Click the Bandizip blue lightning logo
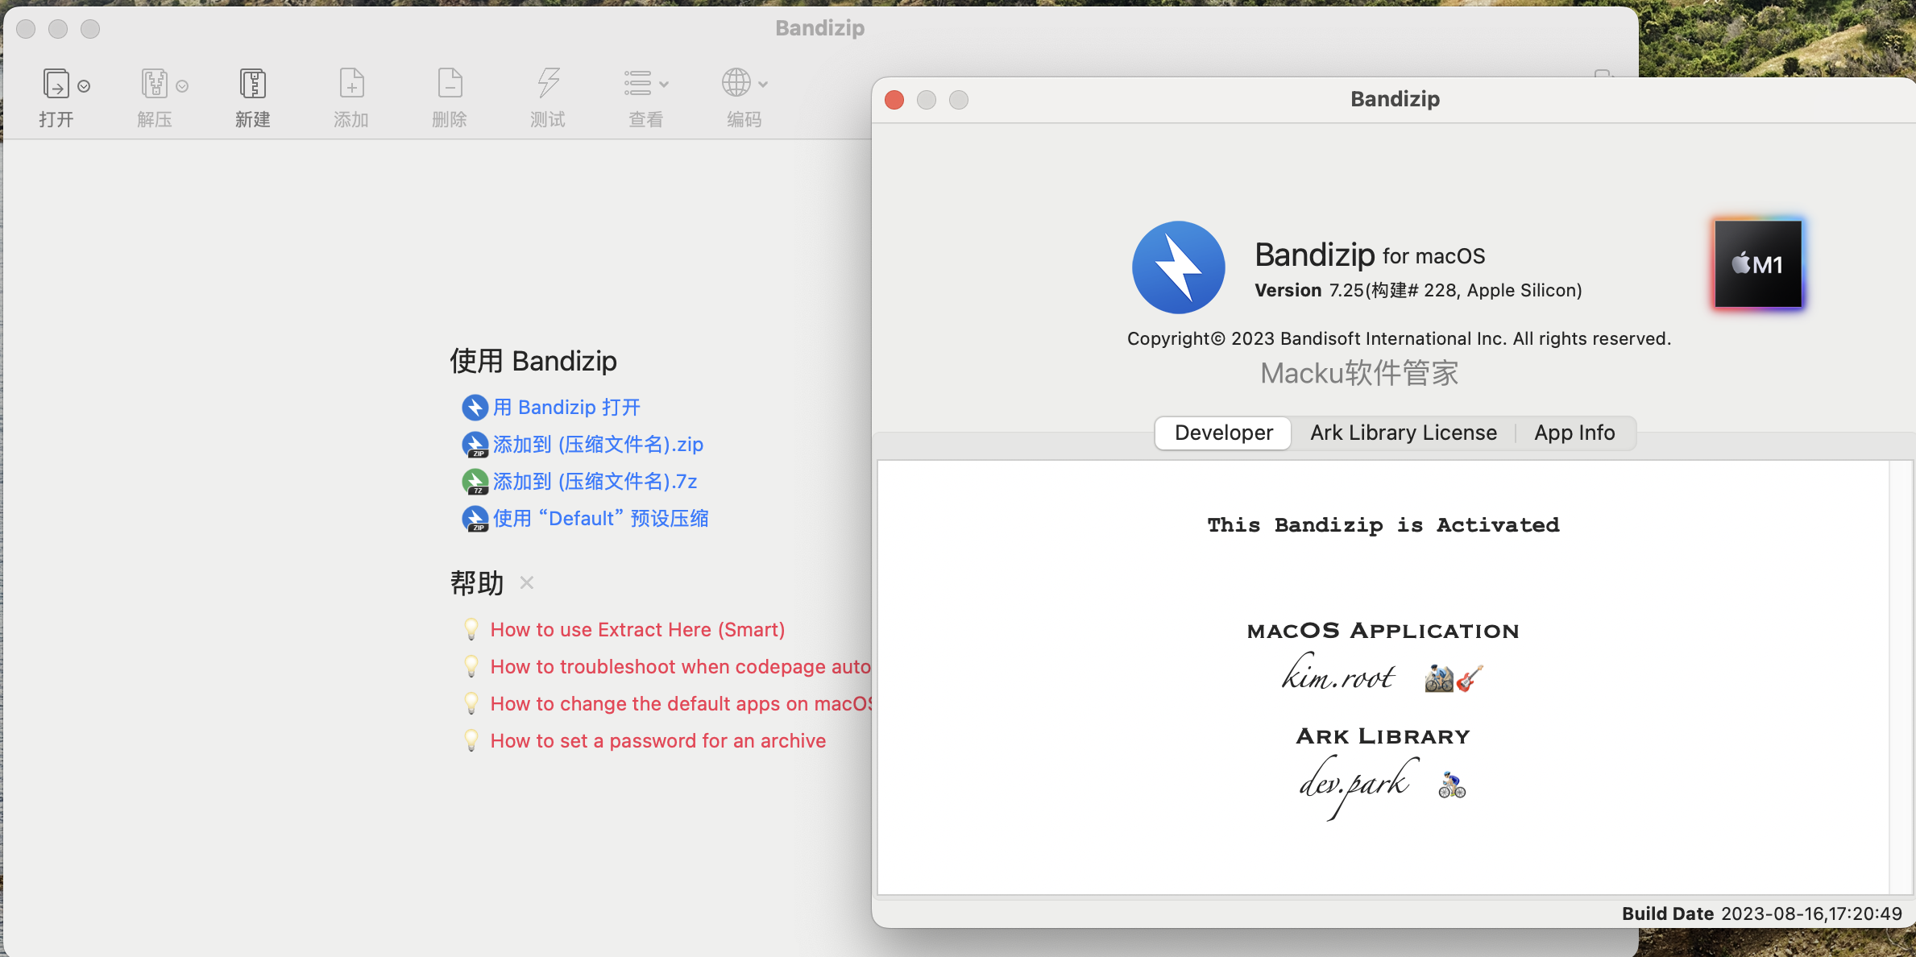This screenshot has height=957, width=1916. coord(1179,267)
